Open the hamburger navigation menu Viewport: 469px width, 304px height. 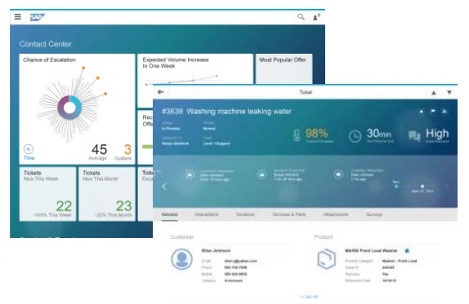point(18,16)
